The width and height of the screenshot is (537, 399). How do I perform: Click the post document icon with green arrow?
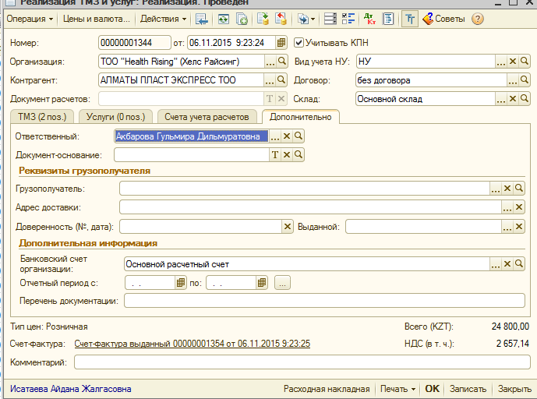click(x=263, y=19)
